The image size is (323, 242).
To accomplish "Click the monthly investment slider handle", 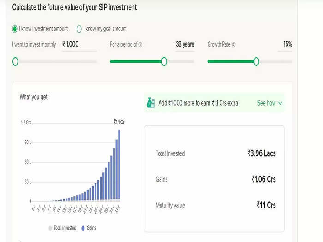I will (x=15, y=61).
